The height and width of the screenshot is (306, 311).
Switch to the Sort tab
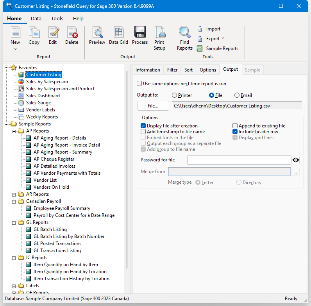click(188, 70)
